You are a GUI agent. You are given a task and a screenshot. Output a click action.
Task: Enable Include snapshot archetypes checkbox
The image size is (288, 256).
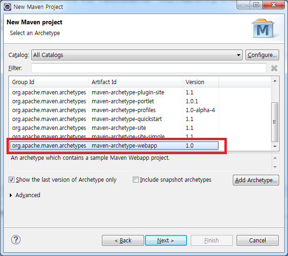click(x=136, y=180)
